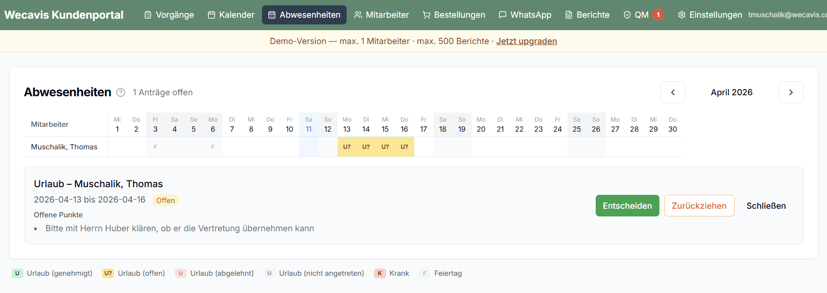
Task: Select the Abwesenheiten tab
Action: [304, 15]
